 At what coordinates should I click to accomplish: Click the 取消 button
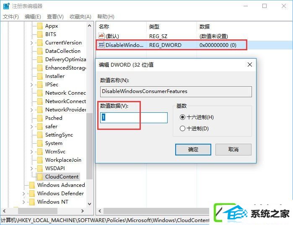pos(233,150)
